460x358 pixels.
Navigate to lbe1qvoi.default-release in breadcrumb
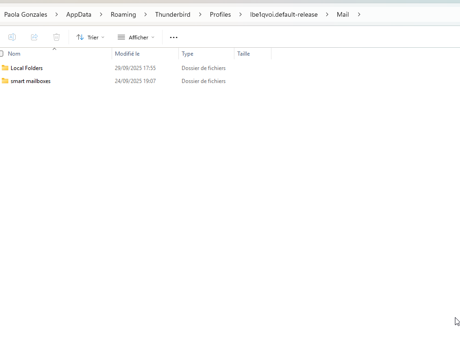[x=284, y=14]
